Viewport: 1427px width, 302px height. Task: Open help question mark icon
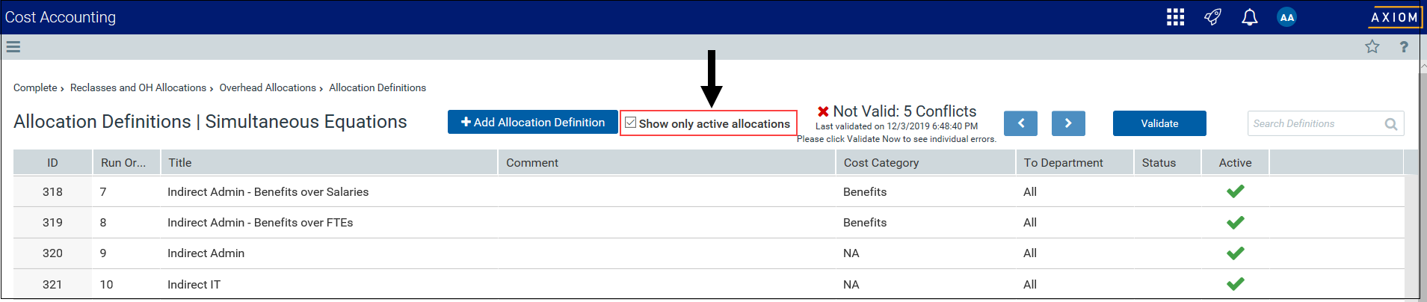click(x=1404, y=47)
